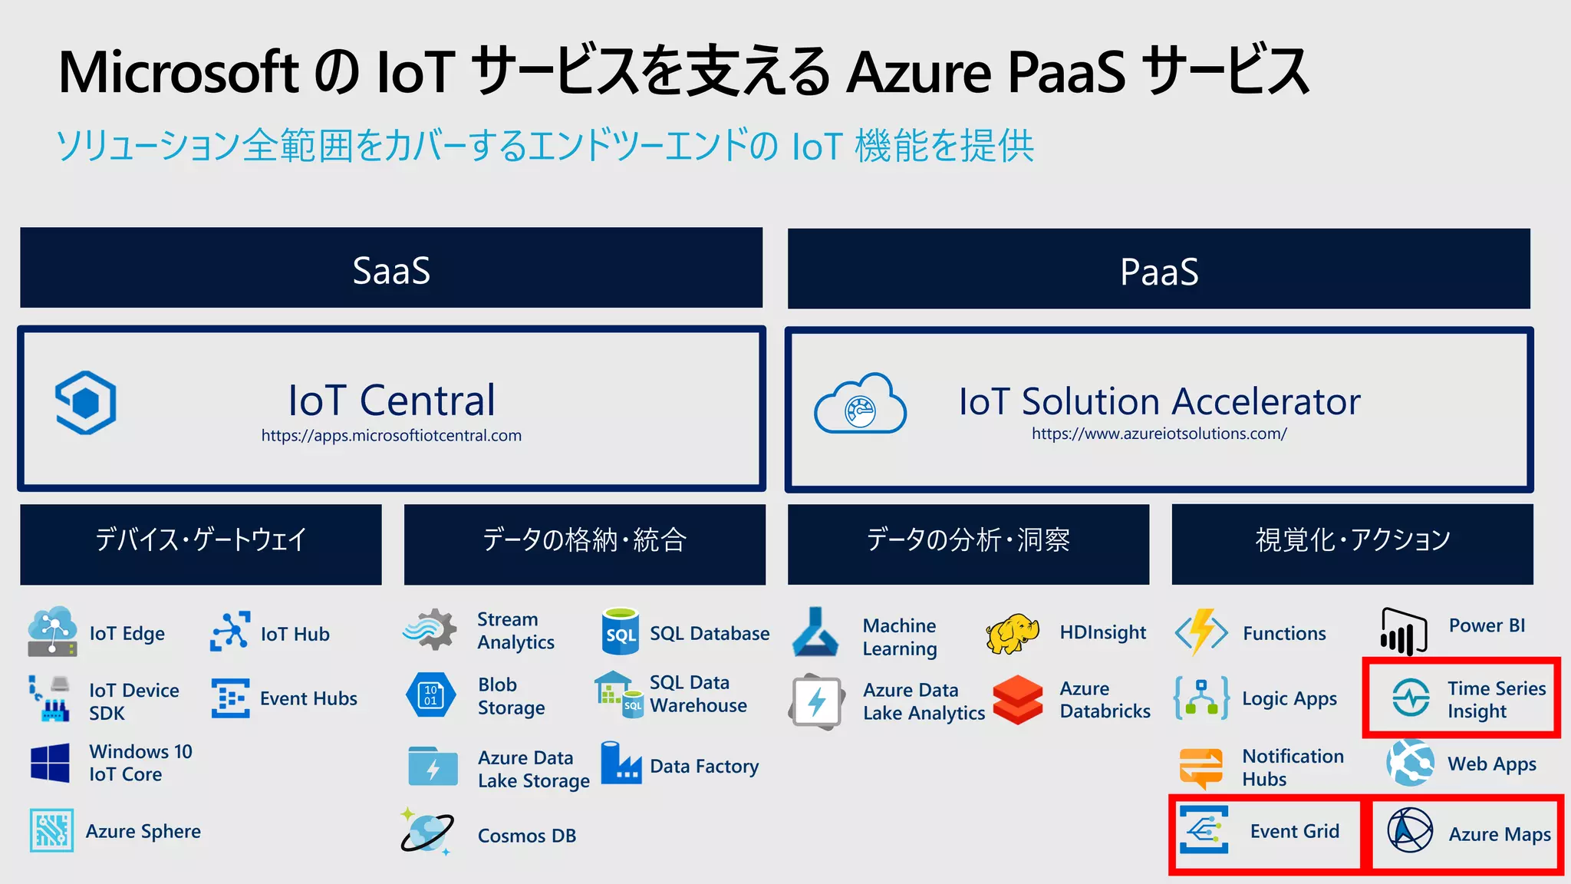The image size is (1571, 884).
Task: Click the Event Grid icon
Action: tap(1204, 830)
